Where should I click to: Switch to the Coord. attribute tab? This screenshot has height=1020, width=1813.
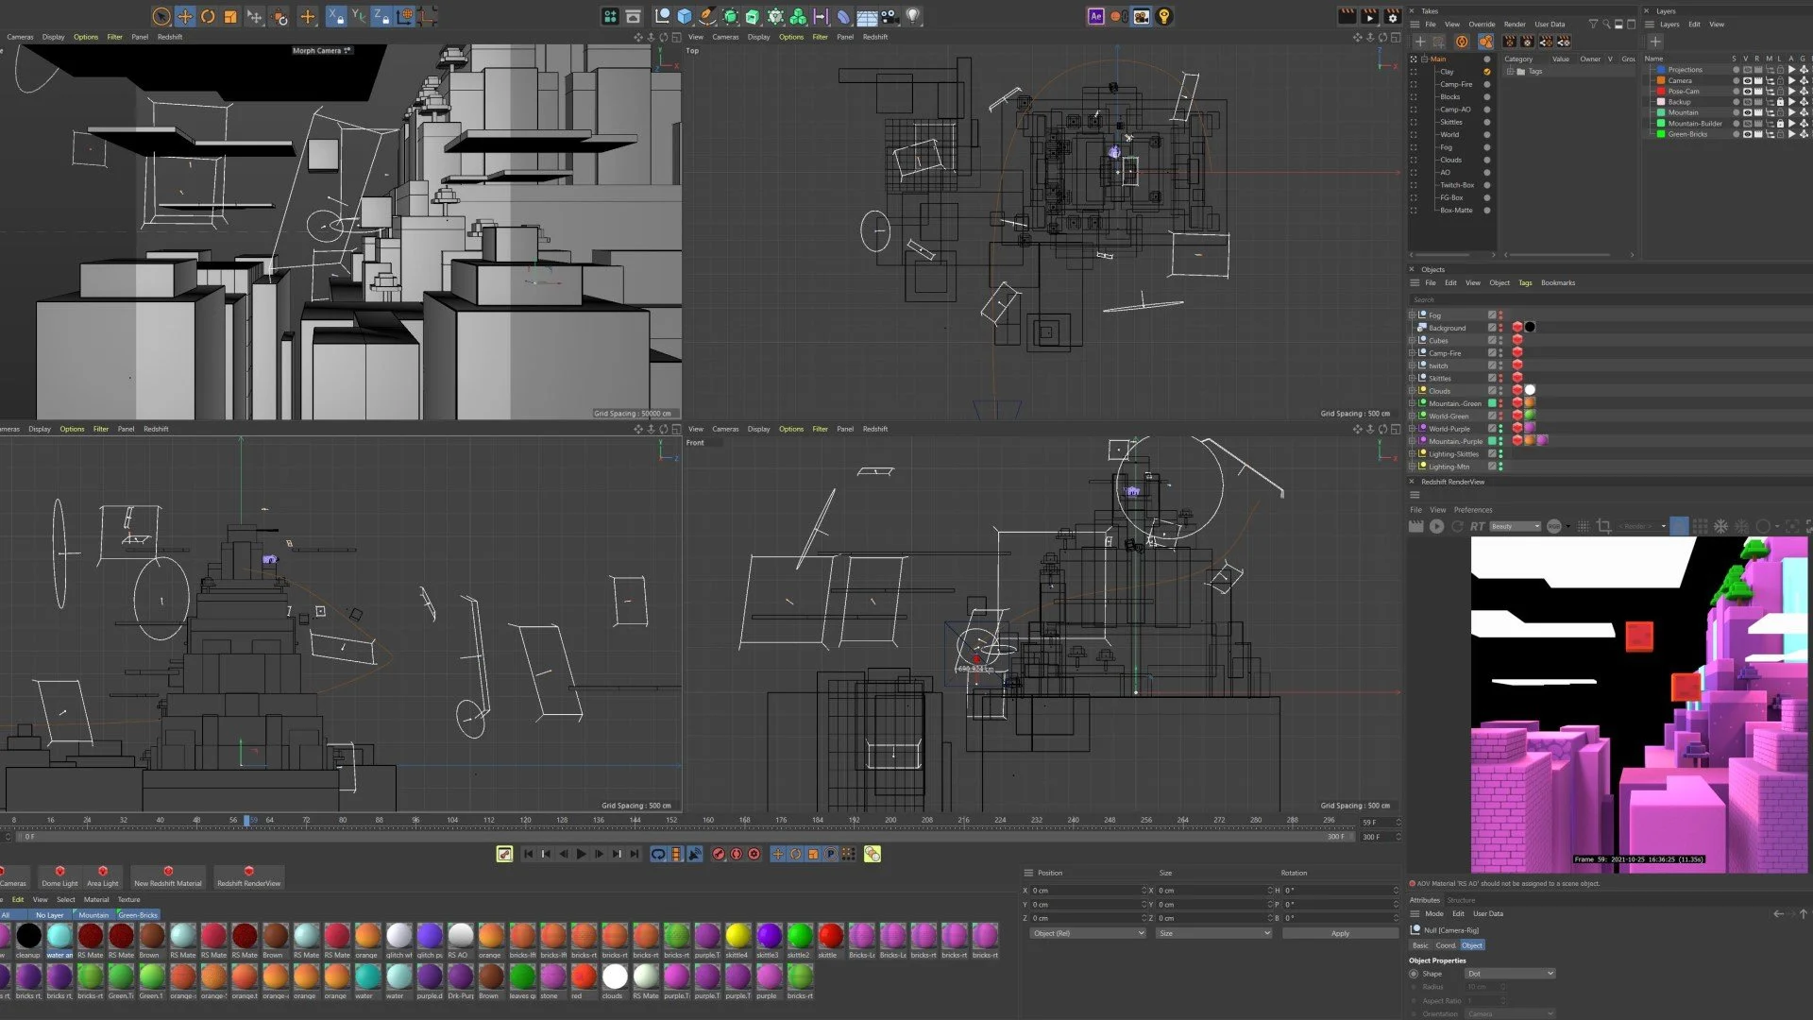1446,945
